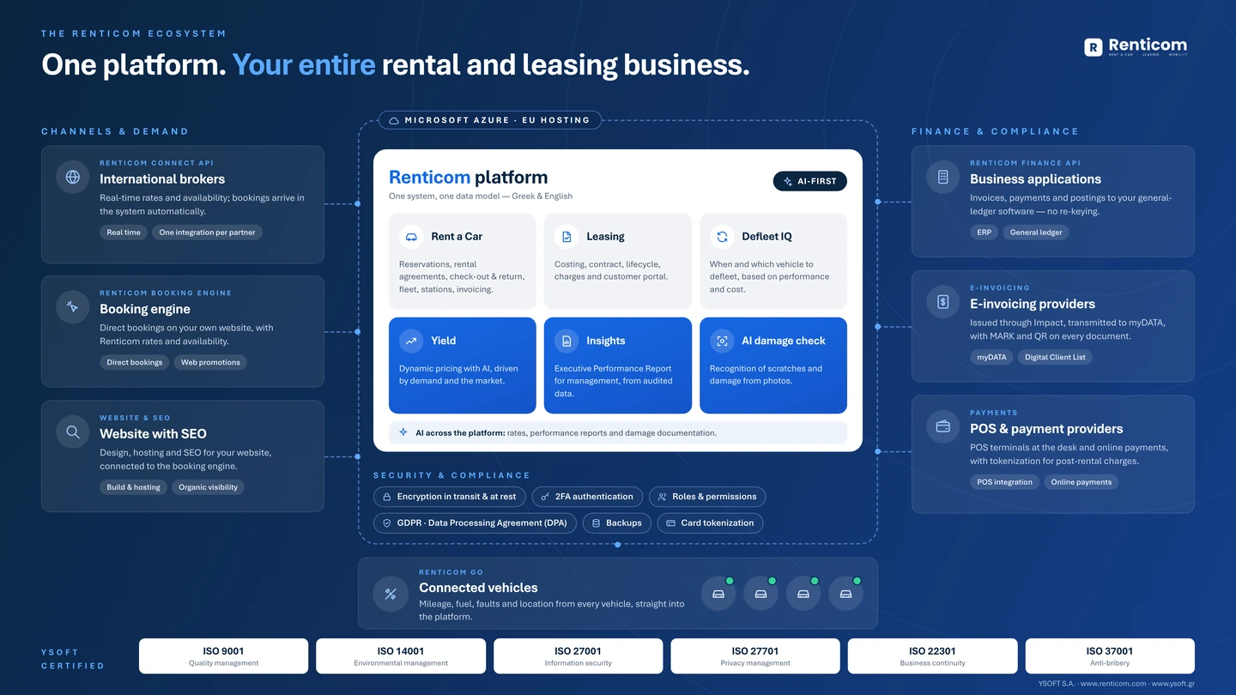Image resolution: width=1236 pixels, height=695 pixels.
Task: Open the ISO 27701 Privacy management card
Action: pyautogui.click(x=755, y=656)
